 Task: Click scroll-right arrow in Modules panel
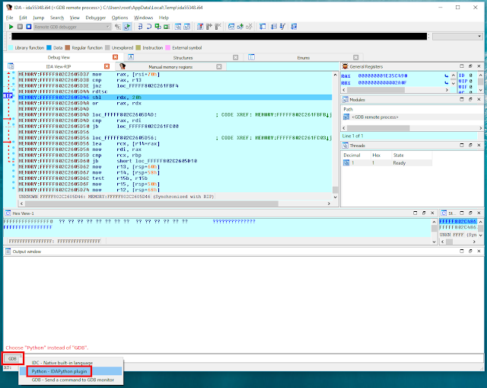(x=480, y=128)
